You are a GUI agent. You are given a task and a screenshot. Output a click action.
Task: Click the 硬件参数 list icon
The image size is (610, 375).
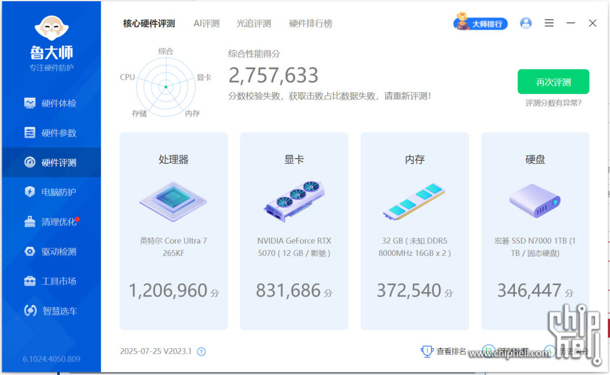pyautogui.click(x=30, y=133)
